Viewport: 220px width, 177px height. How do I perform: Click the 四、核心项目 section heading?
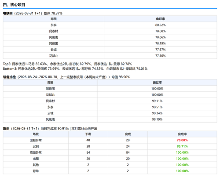pos(14,5)
